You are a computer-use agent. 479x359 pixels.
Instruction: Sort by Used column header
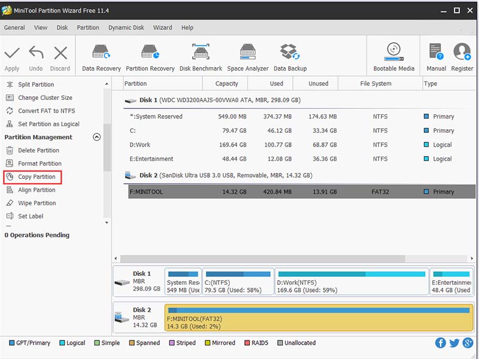[x=271, y=84]
